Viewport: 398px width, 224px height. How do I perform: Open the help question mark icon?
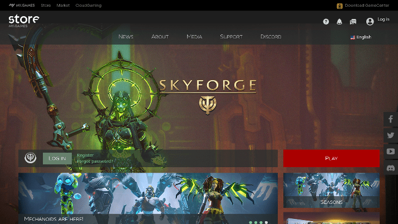326,22
